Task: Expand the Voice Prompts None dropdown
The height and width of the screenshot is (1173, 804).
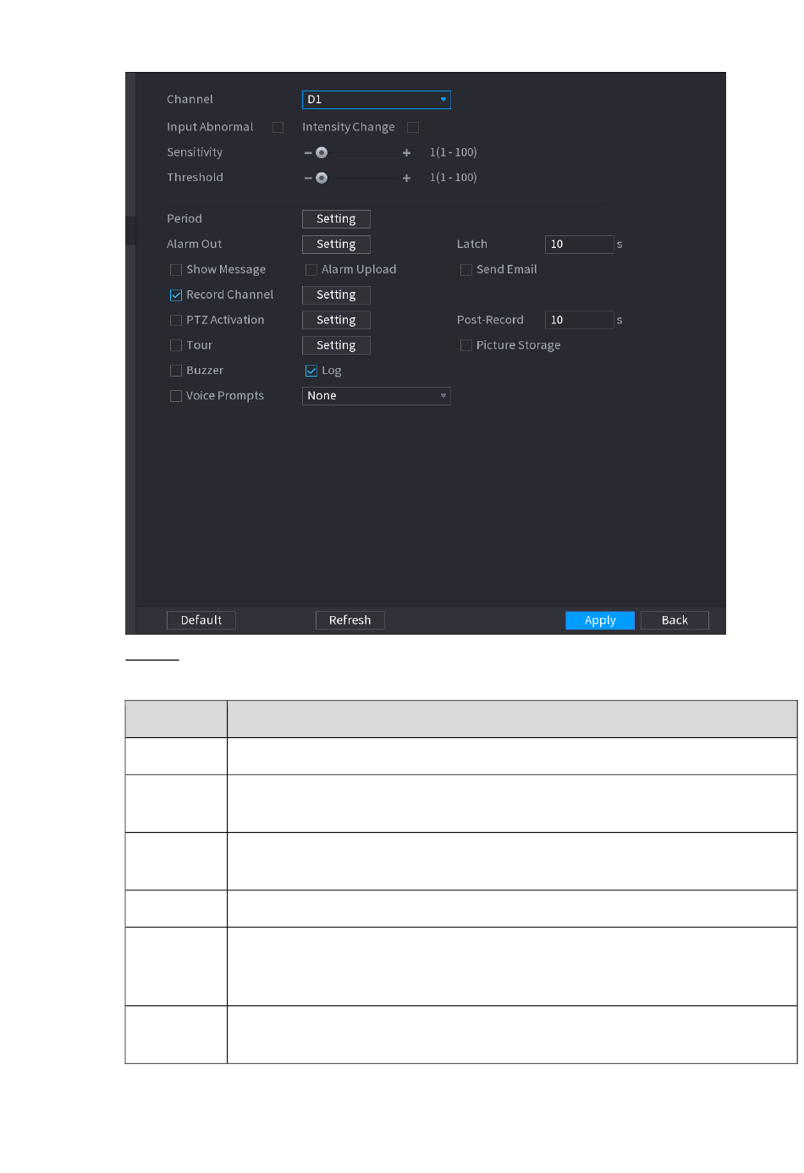Action: tap(376, 396)
